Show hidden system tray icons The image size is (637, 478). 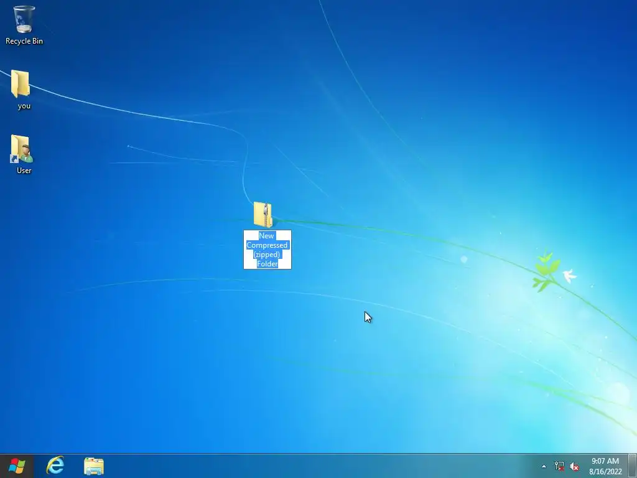tap(544, 466)
